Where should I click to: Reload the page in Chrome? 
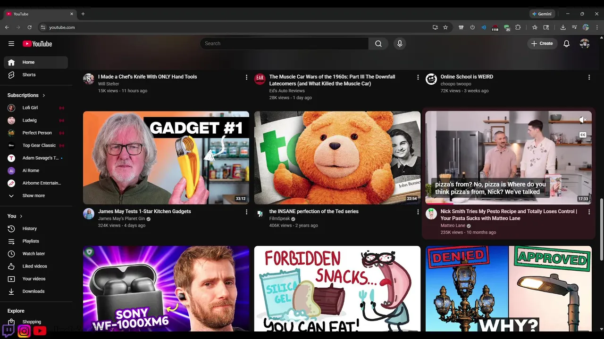point(29,27)
